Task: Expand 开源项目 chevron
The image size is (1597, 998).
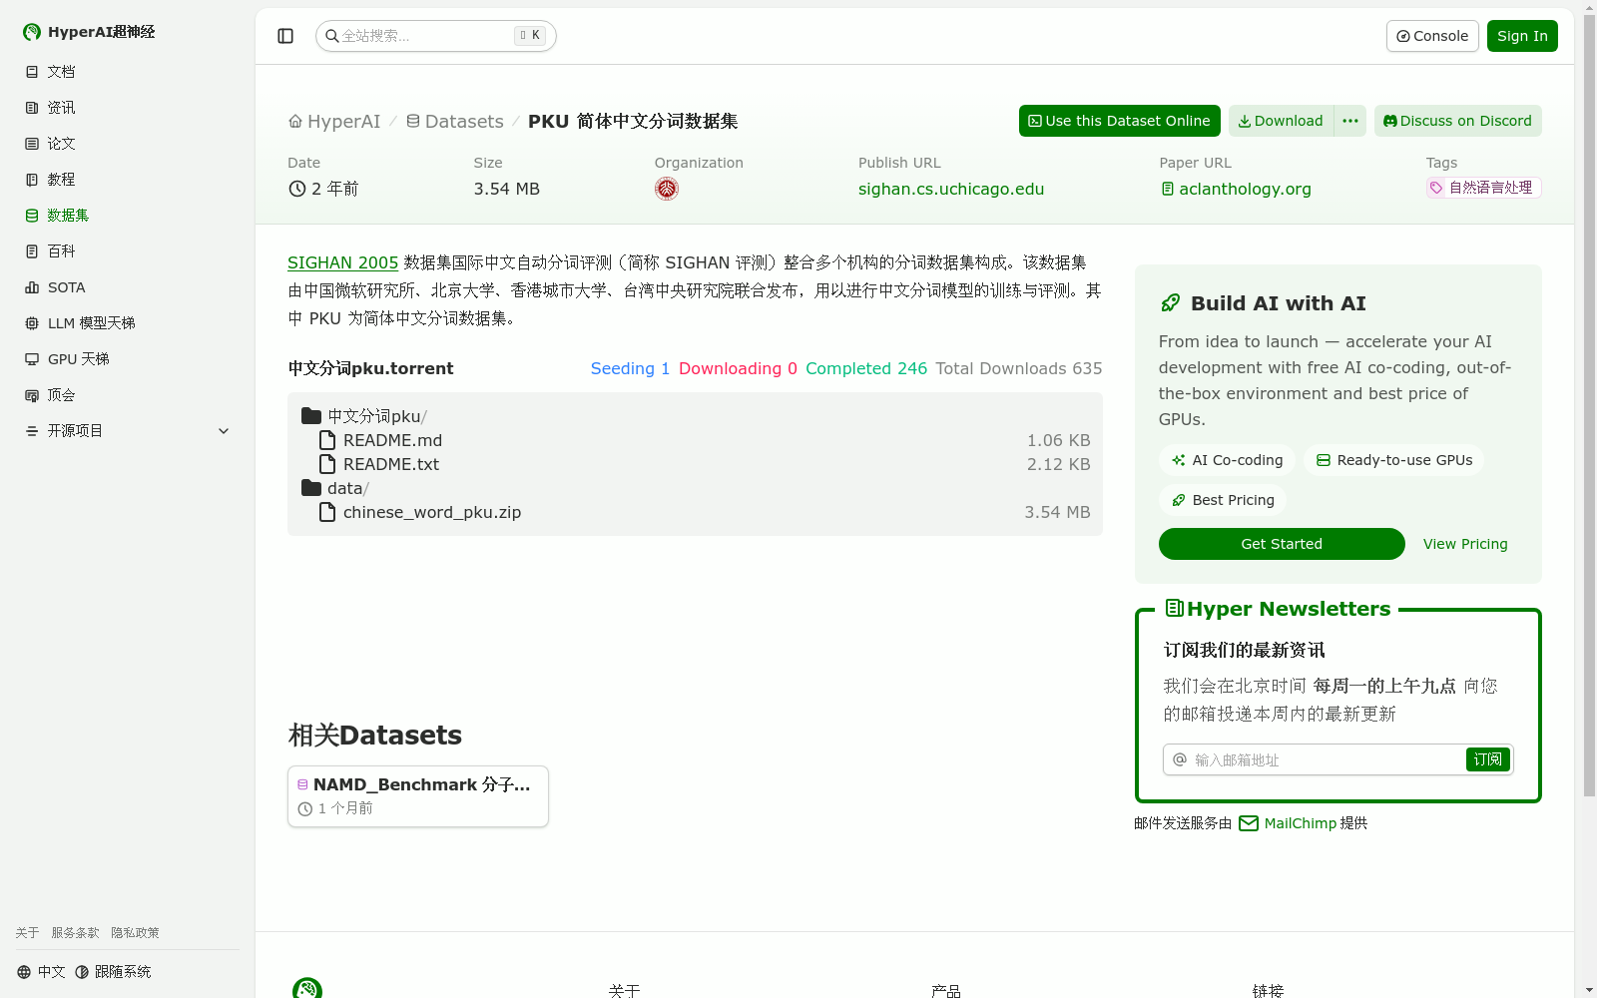Action: click(x=224, y=431)
